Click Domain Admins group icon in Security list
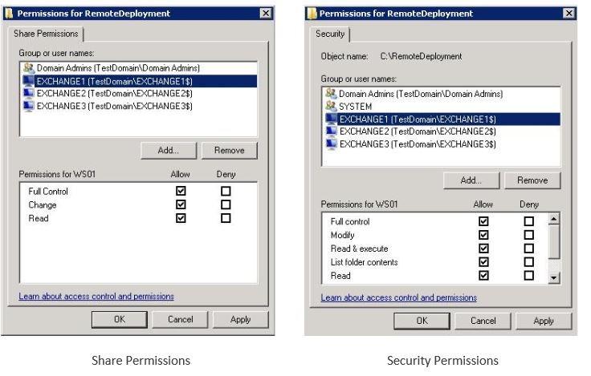Viewport: 591px width, 376px height. pyautogui.click(x=331, y=94)
